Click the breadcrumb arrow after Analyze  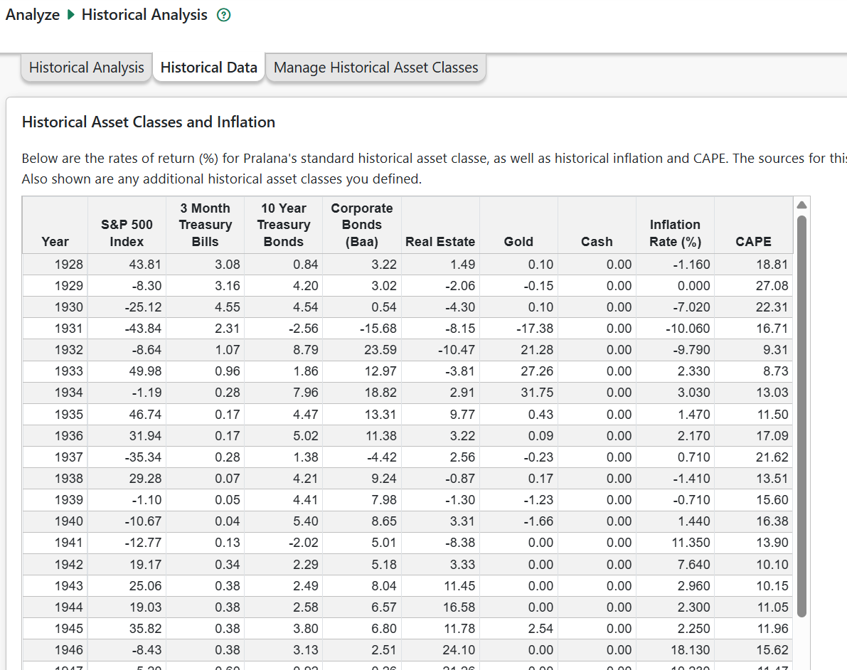pyautogui.click(x=70, y=15)
